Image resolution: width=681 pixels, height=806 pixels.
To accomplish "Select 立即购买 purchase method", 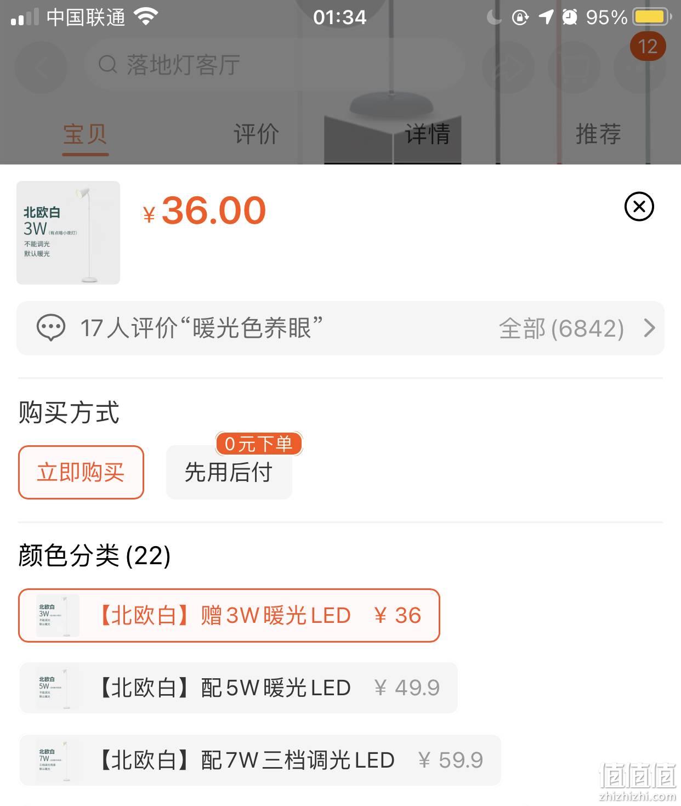I will pyautogui.click(x=81, y=472).
